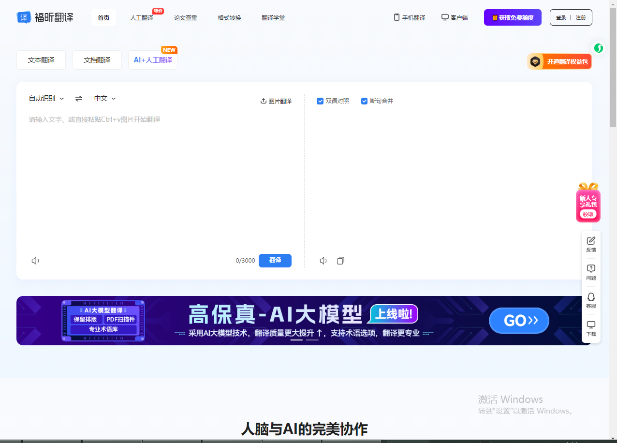Go to 首页 in navigation

click(103, 17)
